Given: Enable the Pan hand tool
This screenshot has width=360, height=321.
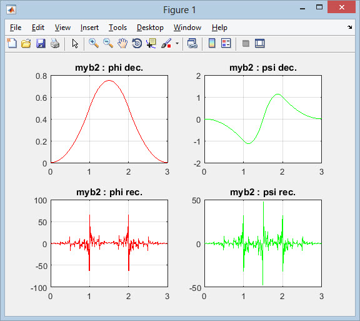Looking at the screenshot, I should pyautogui.click(x=122, y=43).
